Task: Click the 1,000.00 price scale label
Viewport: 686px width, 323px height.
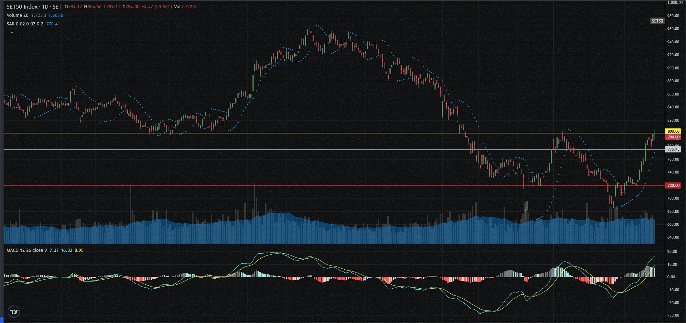Action: (675, 3)
